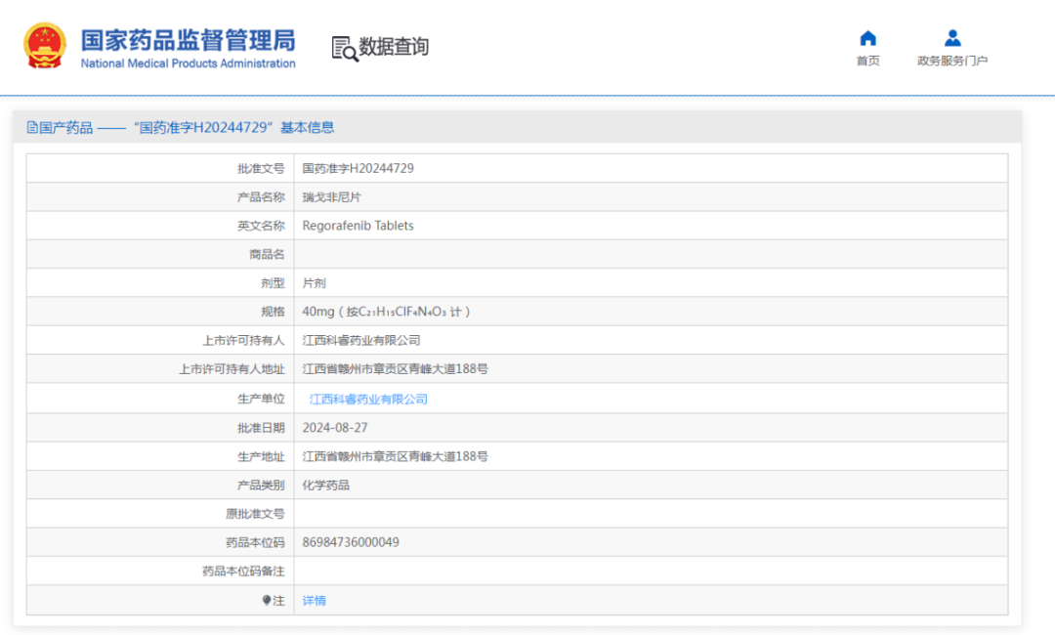Click the 英文名称 field label
The image size is (1055, 635).
click(261, 226)
